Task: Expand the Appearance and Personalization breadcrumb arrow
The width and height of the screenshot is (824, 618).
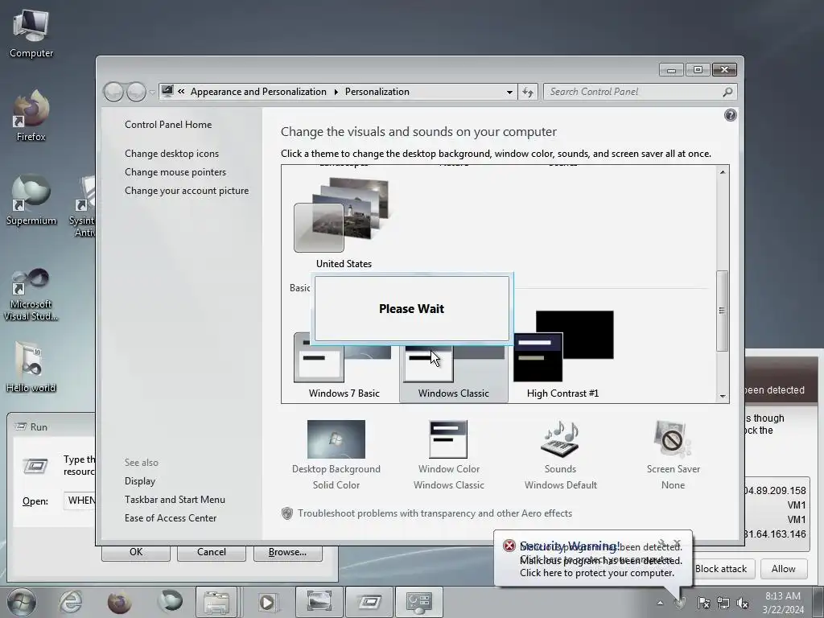Action: click(336, 92)
